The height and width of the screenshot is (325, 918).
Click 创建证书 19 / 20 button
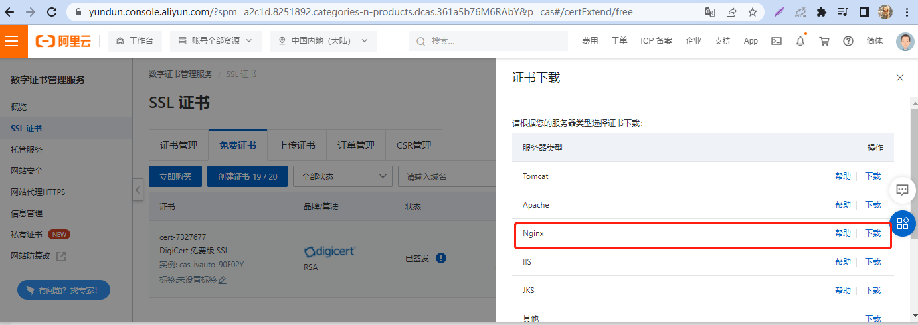(x=247, y=176)
